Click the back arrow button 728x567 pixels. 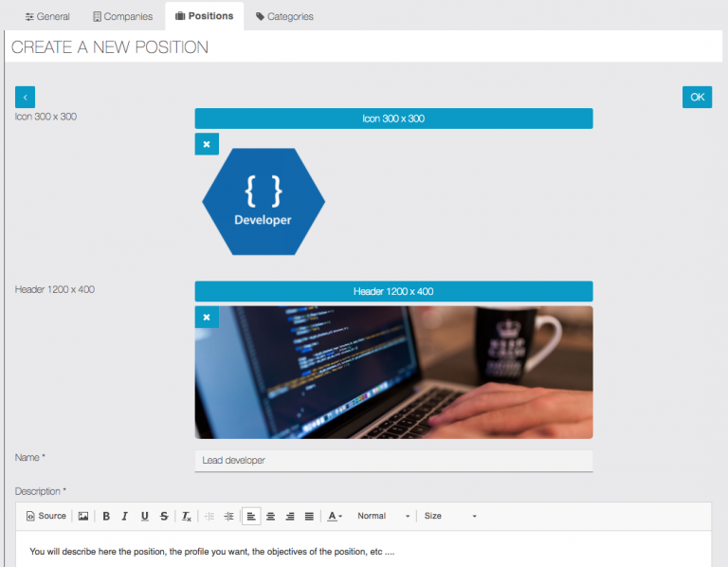tap(26, 97)
